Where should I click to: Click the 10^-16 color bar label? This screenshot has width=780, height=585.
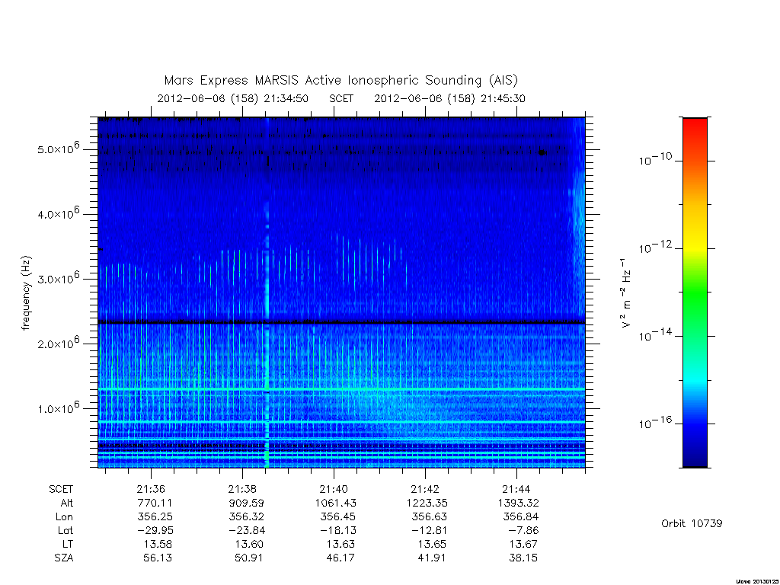coord(655,423)
